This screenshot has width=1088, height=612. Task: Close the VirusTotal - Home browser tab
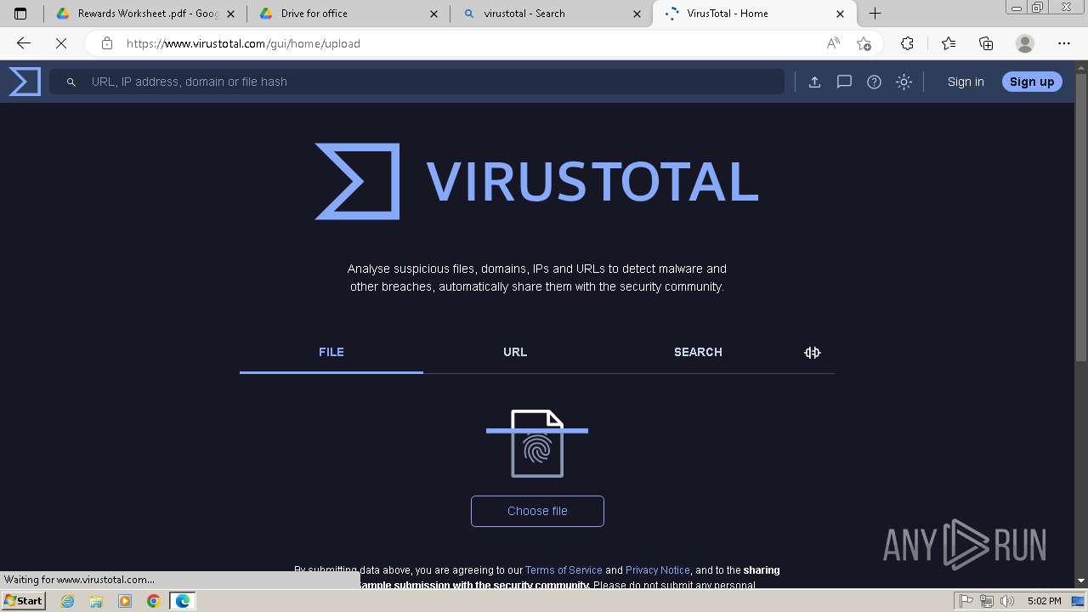tap(841, 14)
